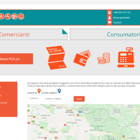Screen dimensions: 140x140
Task: Click Sighetu Marmatiei on the map
Action: (70, 111)
